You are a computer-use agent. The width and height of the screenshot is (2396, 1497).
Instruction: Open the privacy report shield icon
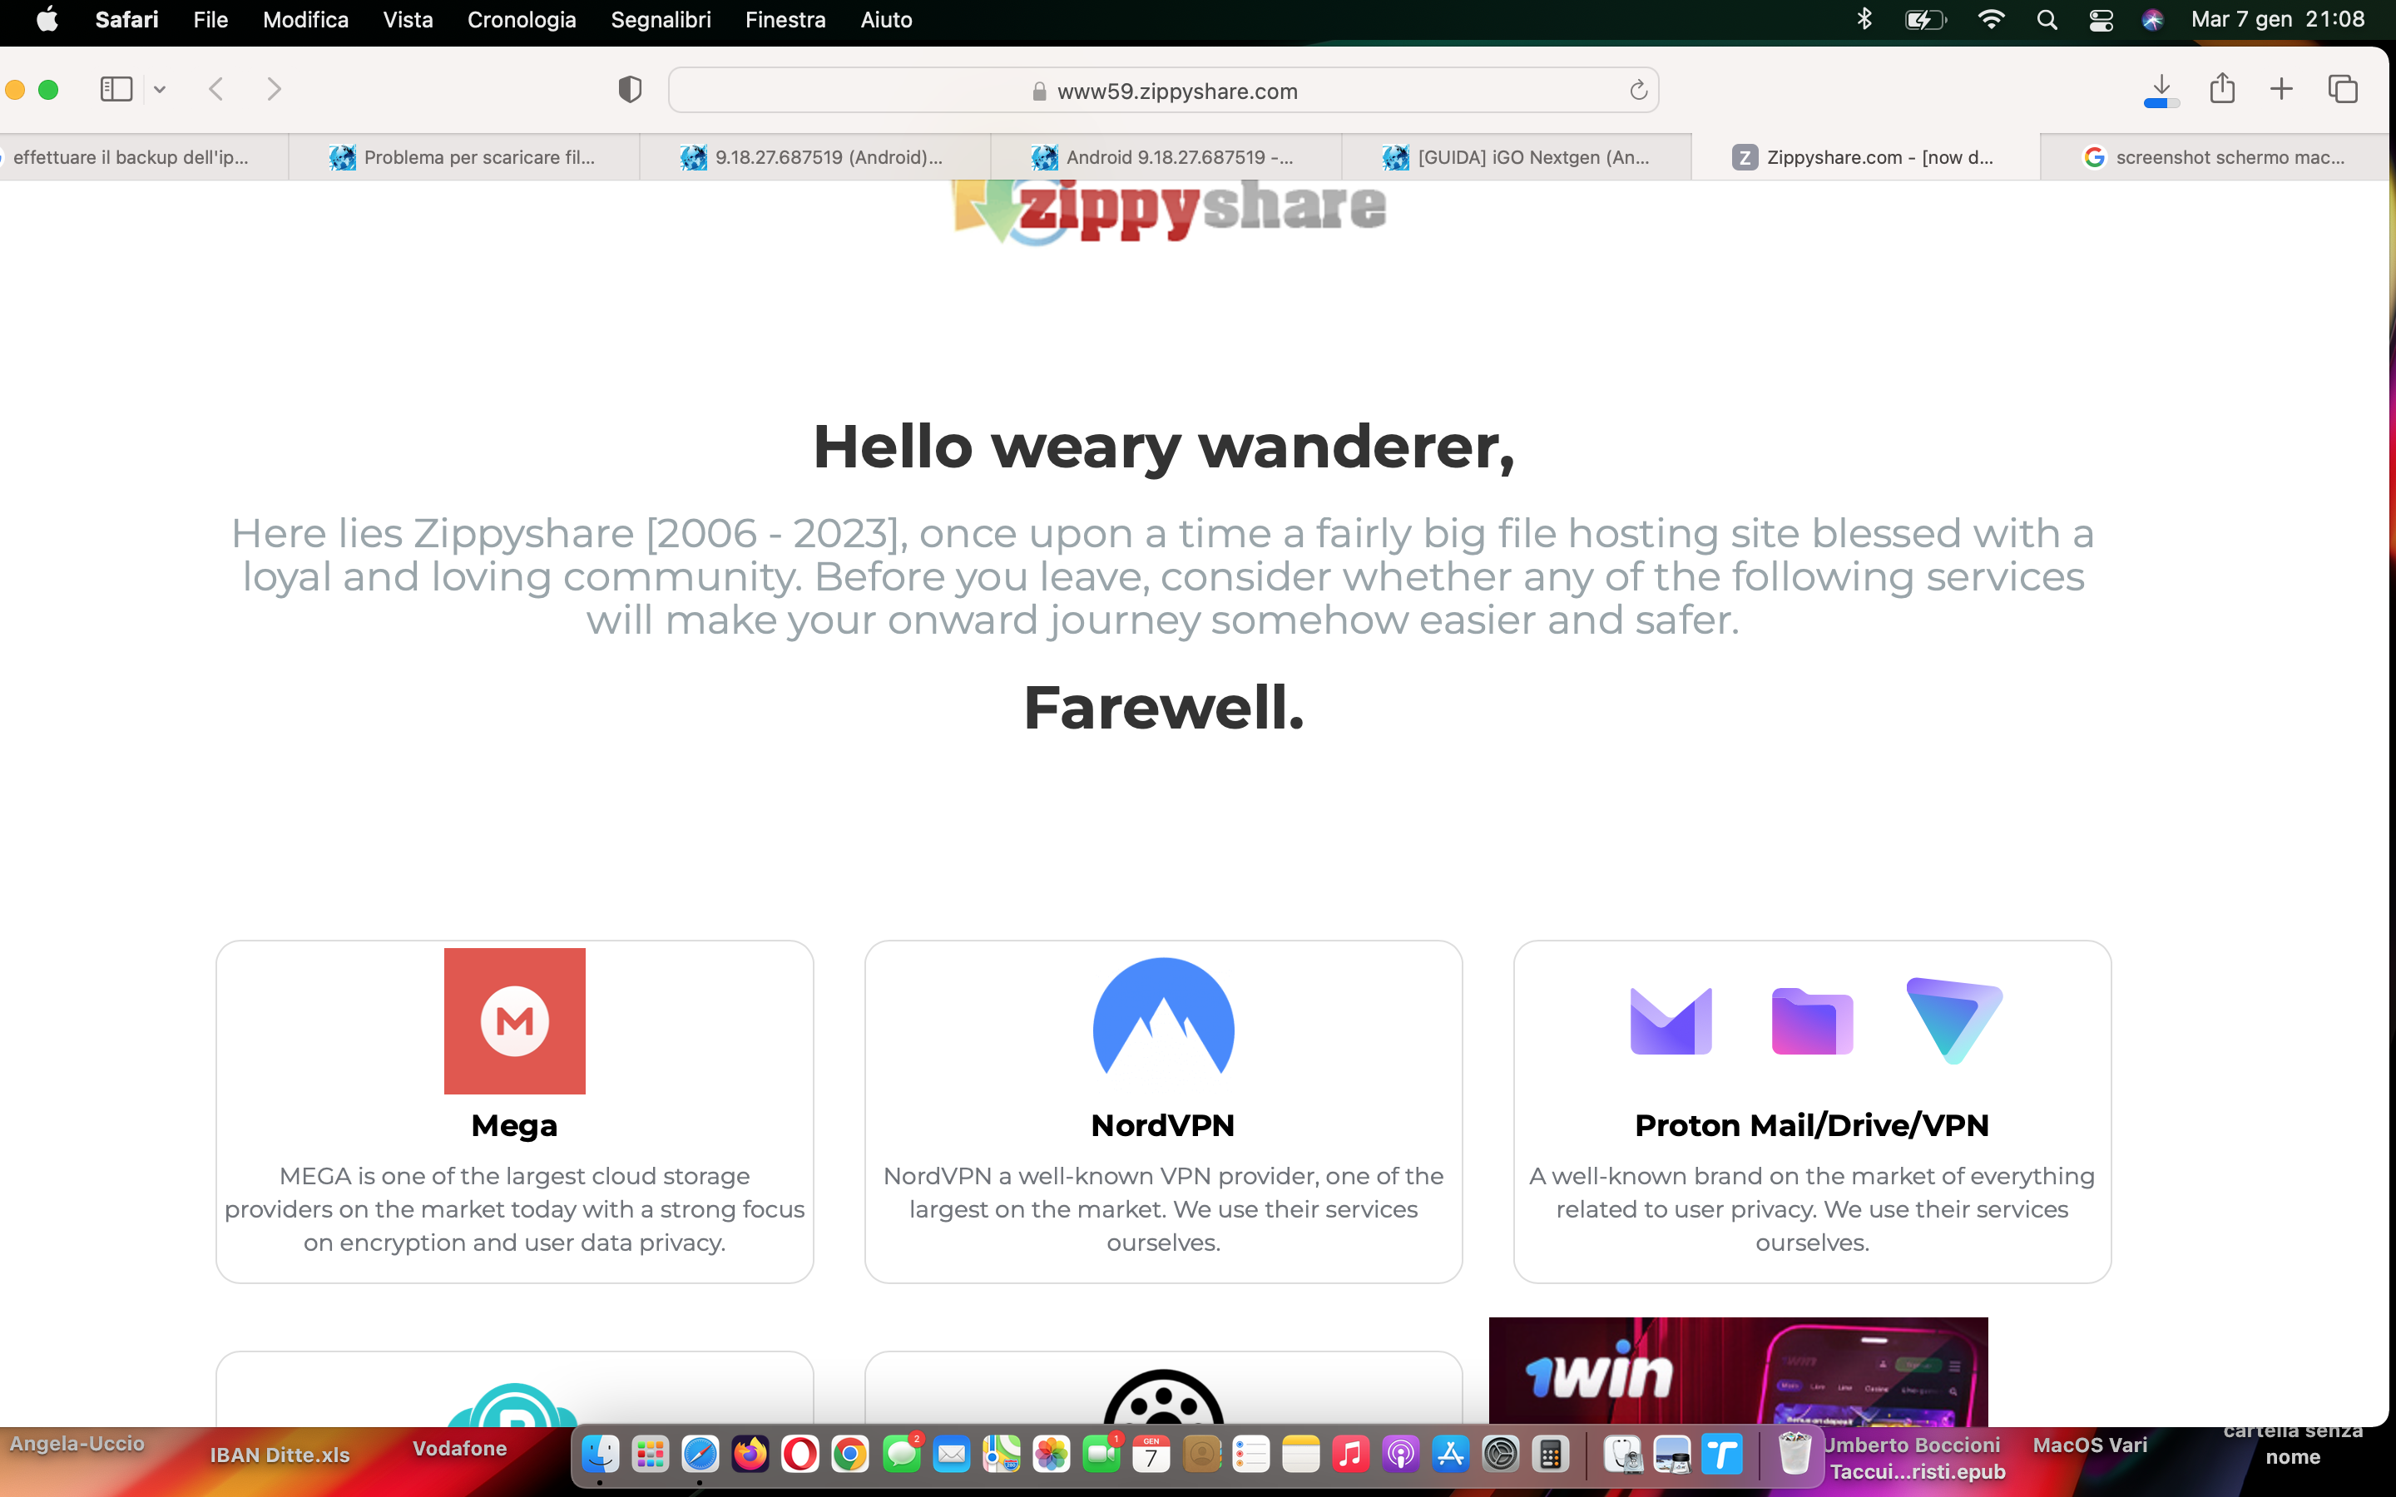click(x=630, y=89)
